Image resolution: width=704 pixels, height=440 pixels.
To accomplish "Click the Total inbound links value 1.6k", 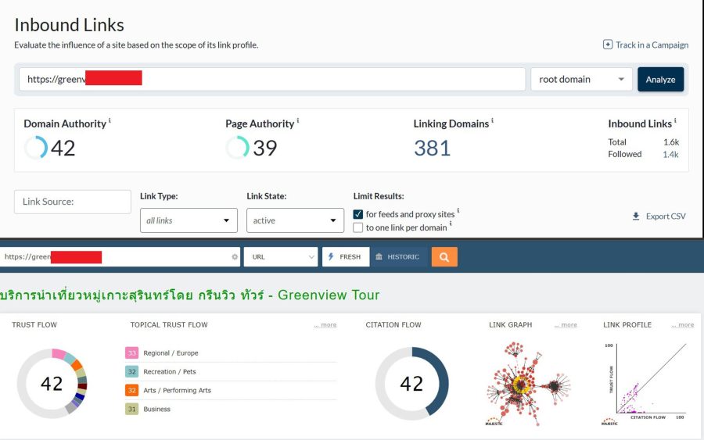I will [x=671, y=142].
